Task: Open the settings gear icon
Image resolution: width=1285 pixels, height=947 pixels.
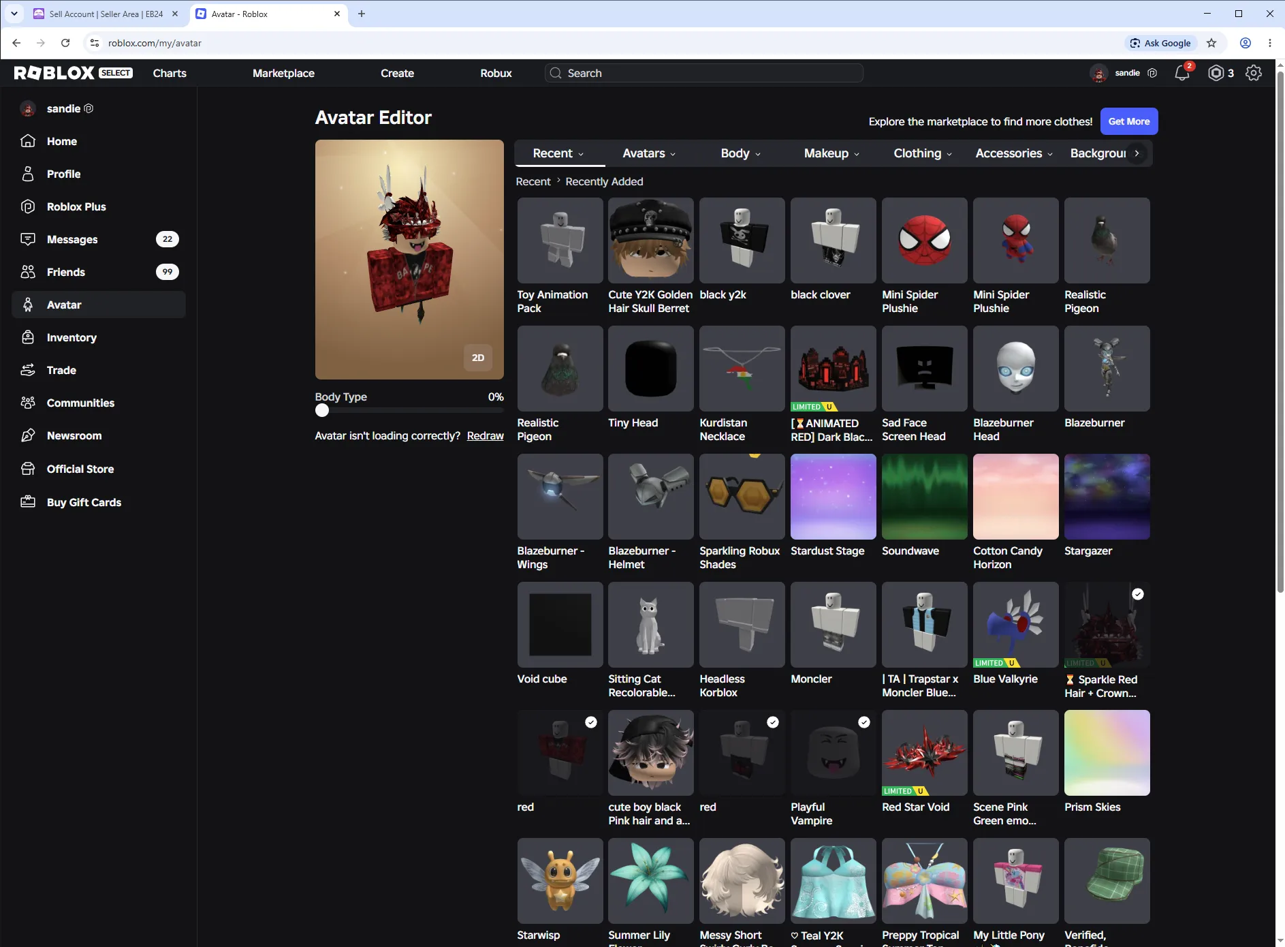Action: tap(1254, 73)
